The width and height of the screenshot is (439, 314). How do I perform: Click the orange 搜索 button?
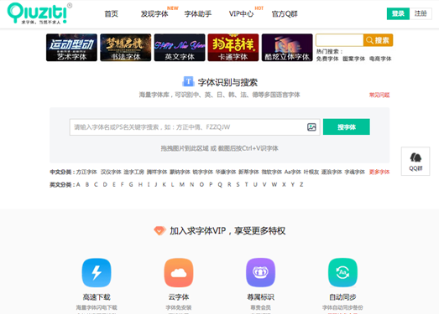[x=378, y=40]
